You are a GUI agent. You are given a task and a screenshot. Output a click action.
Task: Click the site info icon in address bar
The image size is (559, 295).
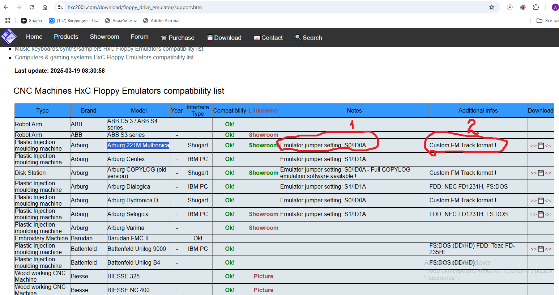60,7
